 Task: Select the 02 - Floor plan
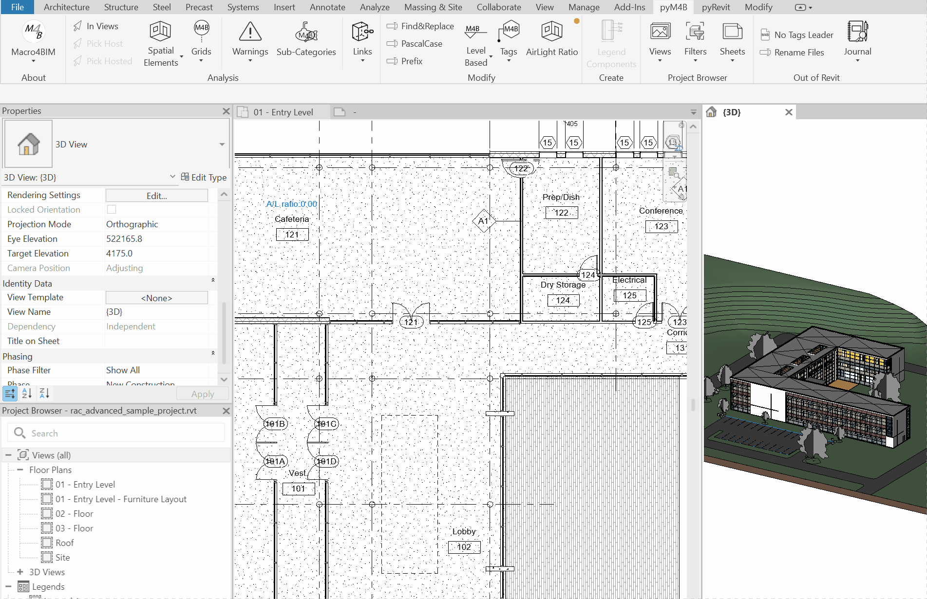tap(74, 513)
